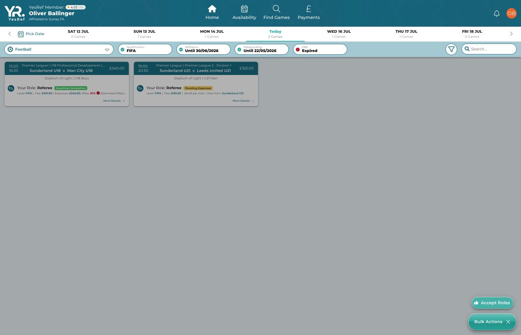521x335 pixels.
Task: Click the search magnifier icon in the search box
Action: click(x=467, y=49)
